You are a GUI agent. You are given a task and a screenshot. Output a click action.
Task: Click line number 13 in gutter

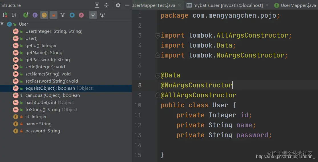138,135
